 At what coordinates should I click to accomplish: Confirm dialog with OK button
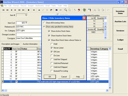(50, 77)
